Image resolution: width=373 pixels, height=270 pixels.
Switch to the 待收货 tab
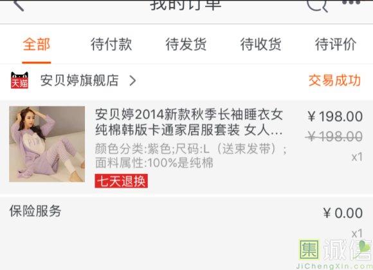(x=261, y=44)
